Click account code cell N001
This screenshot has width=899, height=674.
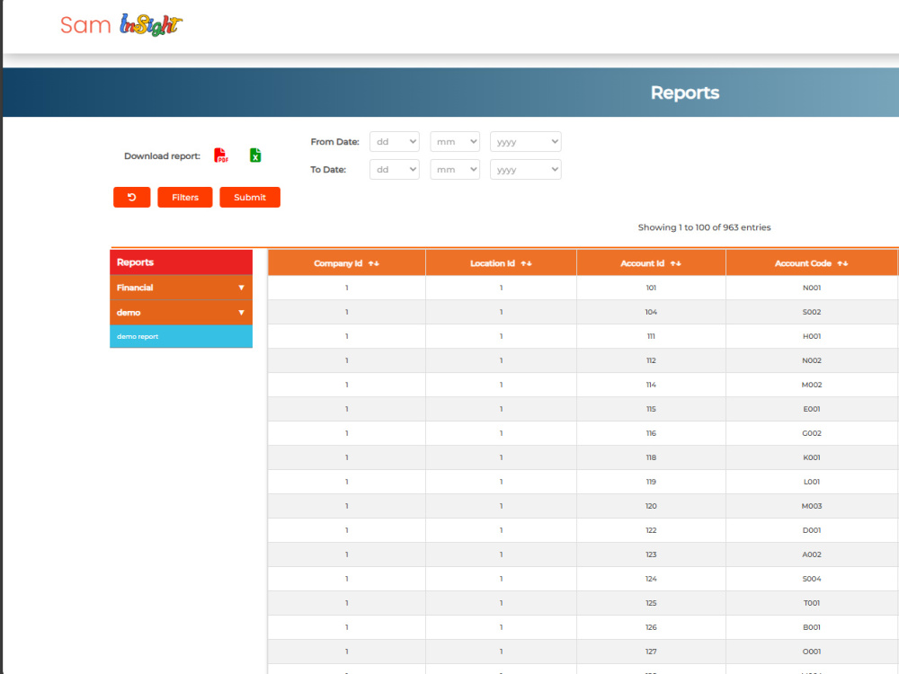[x=812, y=288]
